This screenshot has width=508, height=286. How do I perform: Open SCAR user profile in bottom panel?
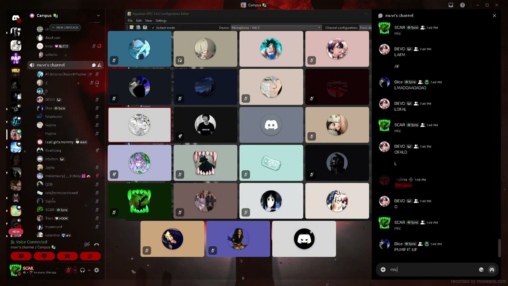coord(34,270)
